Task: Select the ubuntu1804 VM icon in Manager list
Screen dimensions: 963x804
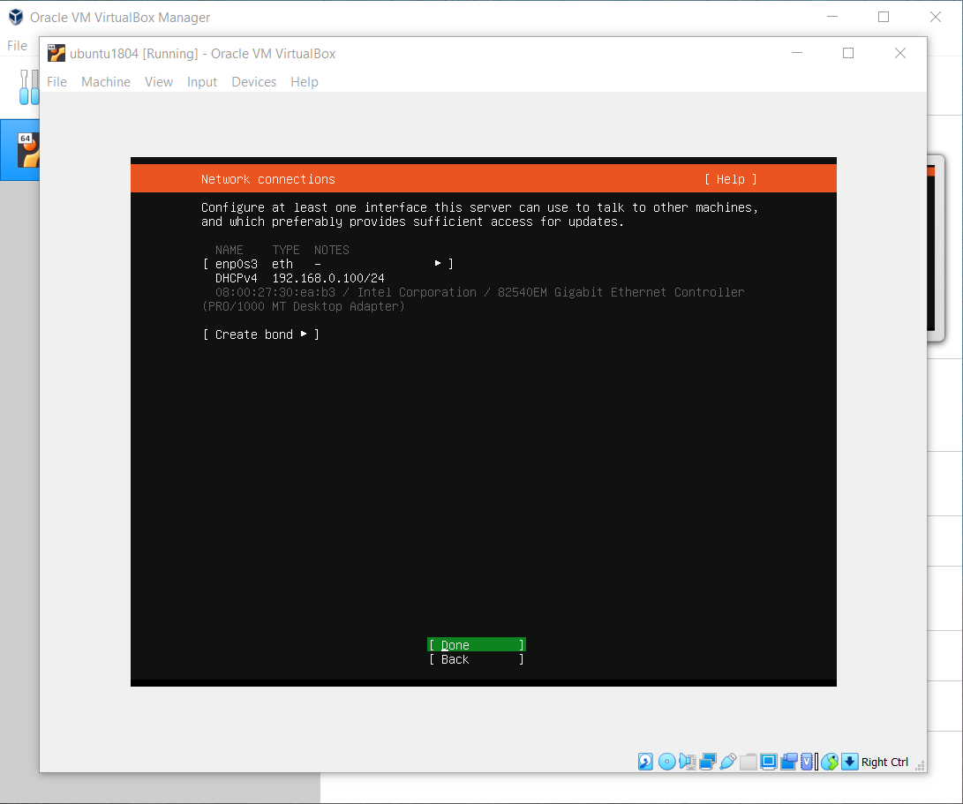Action: [x=28, y=150]
